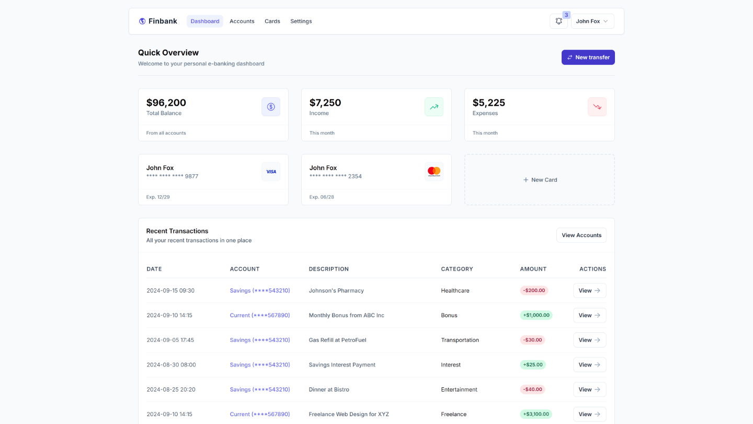Screen dimensions: 753x424
Task: Add a card via New Card area
Action: (539, 180)
